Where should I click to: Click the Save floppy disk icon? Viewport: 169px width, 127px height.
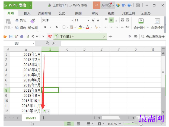(11, 37)
